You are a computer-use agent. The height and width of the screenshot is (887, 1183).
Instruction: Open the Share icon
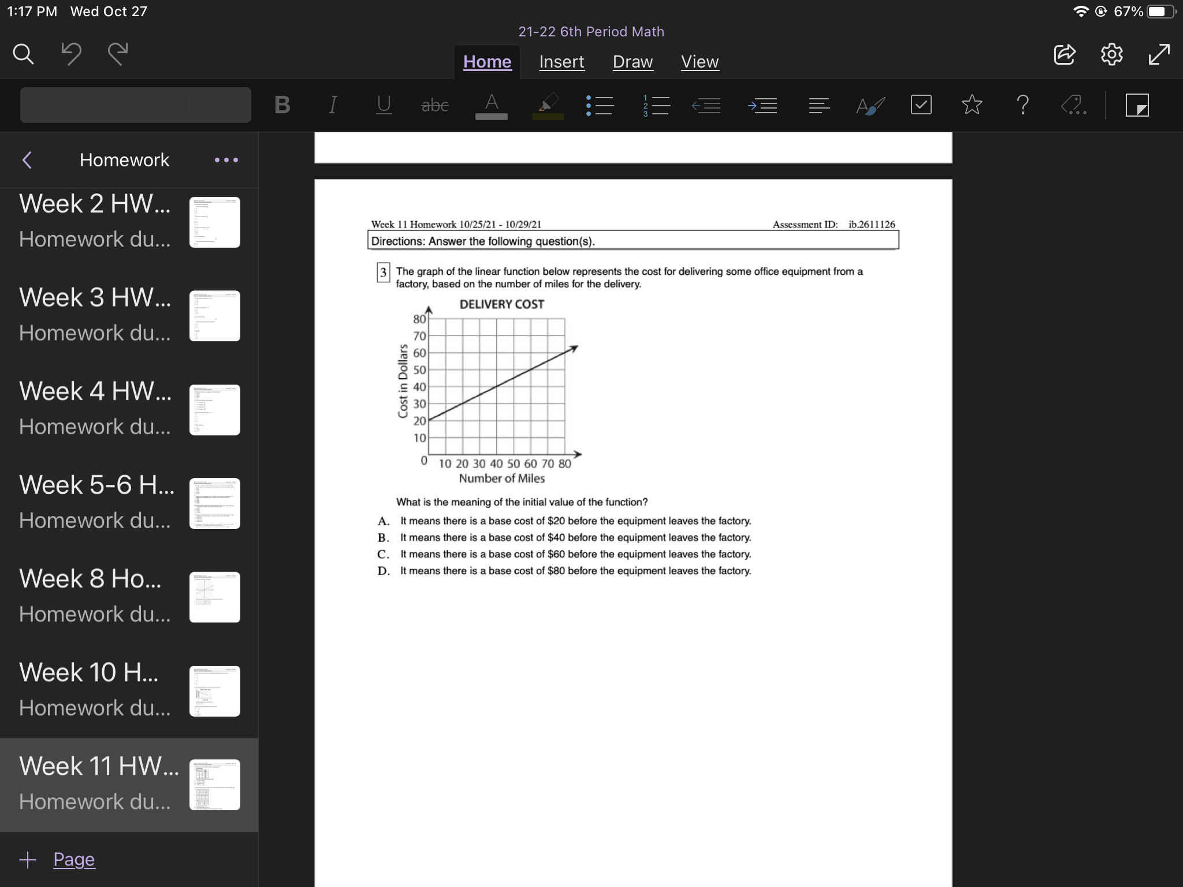pyautogui.click(x=1064, y=54)
